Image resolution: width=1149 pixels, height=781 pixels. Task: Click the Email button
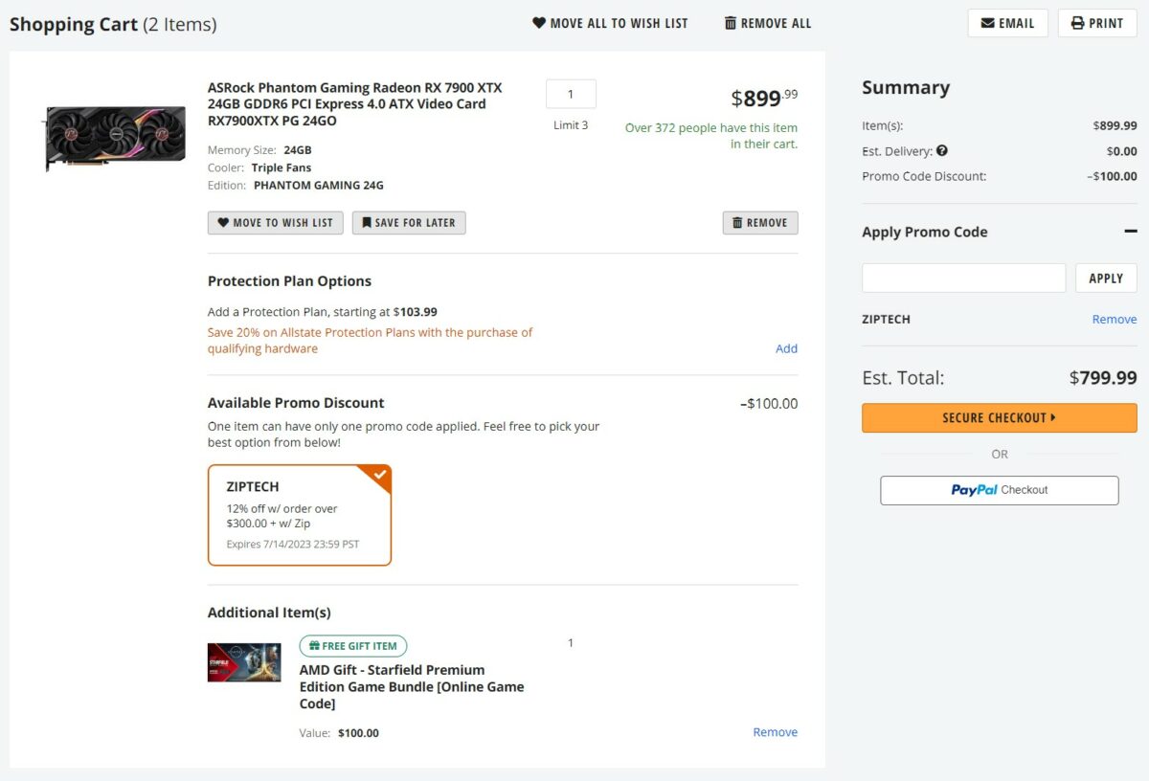1007,23
